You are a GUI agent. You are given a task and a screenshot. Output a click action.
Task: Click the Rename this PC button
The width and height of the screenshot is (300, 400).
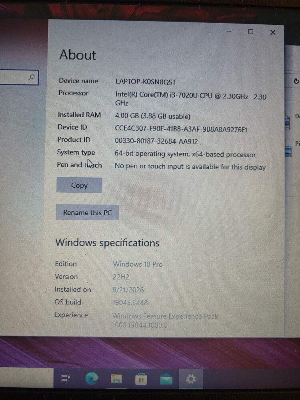click(87, 212)
